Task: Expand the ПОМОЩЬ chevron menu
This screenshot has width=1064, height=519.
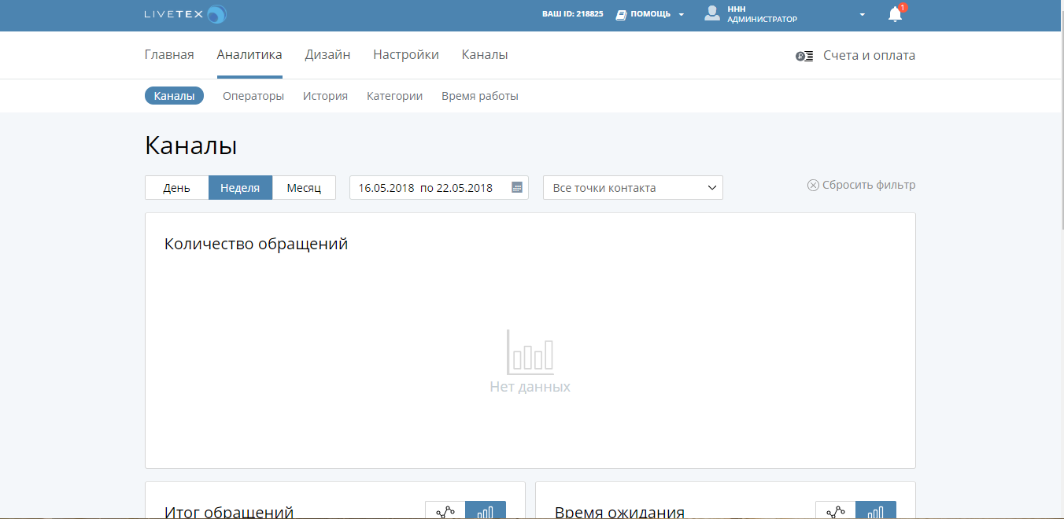Action: 682,13
